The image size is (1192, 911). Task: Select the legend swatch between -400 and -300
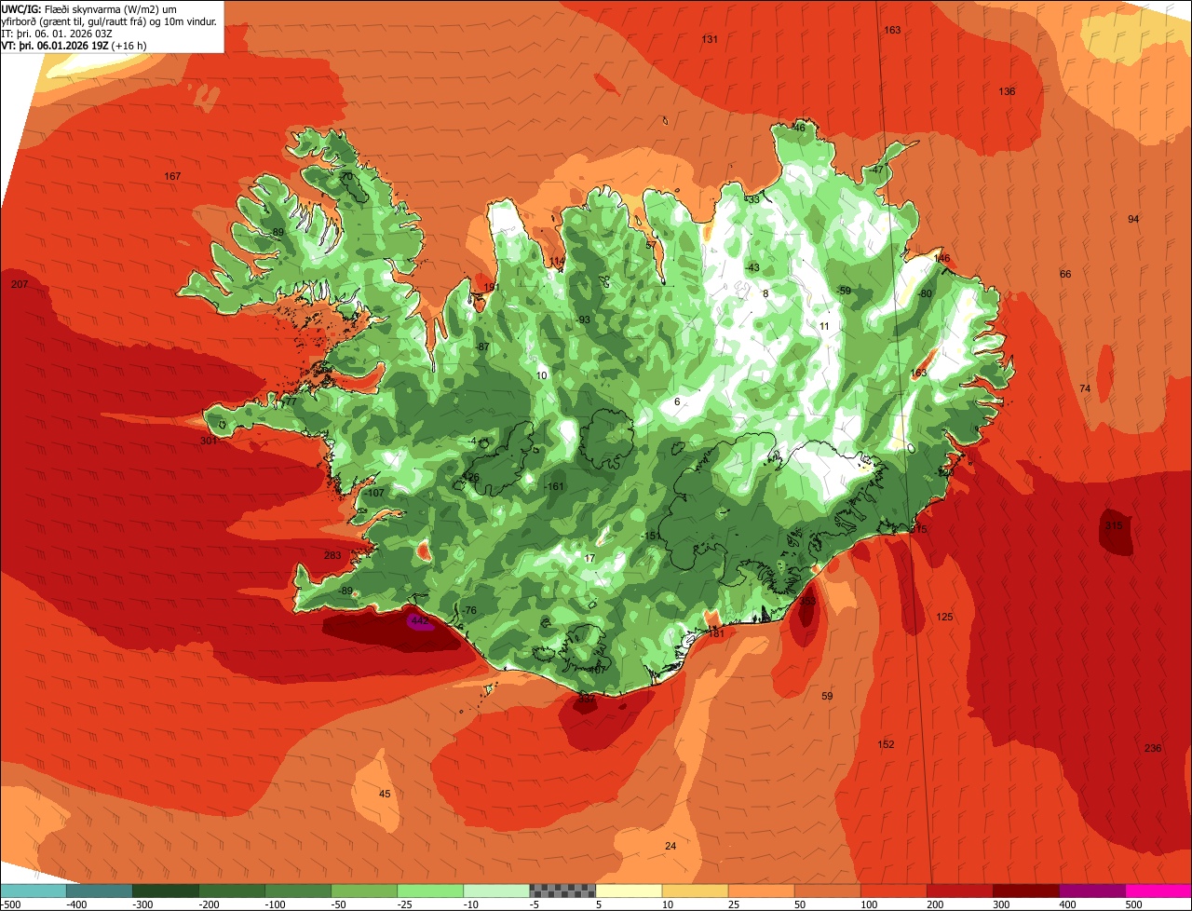point(100,891)
